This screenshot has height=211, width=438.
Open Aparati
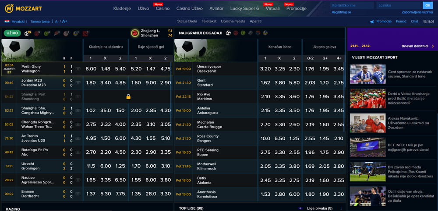(256, 21)
